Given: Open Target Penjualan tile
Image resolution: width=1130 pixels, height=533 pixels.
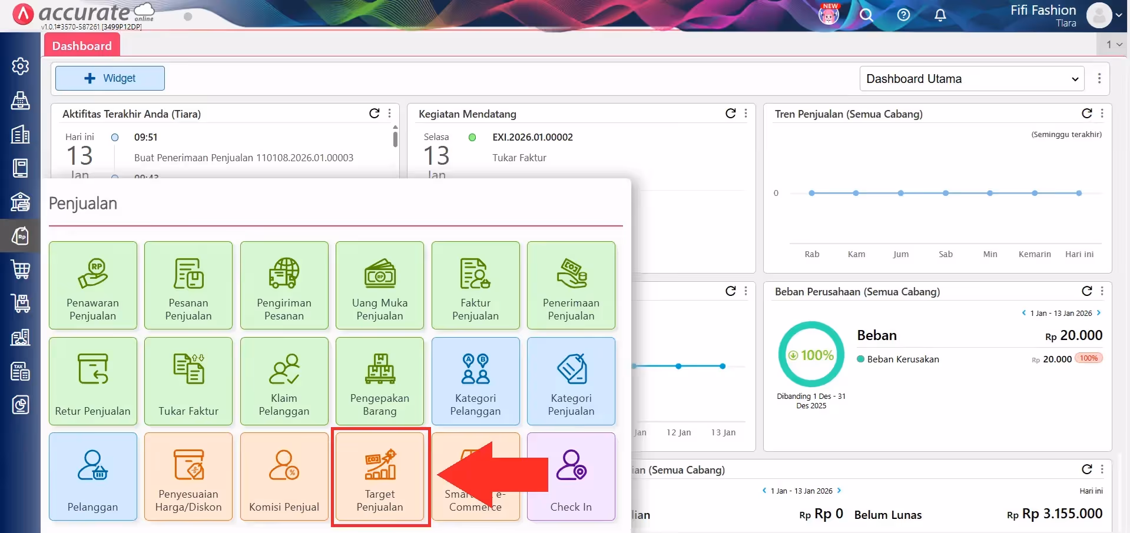Looking at the screenshot, I should click(380, 477).
